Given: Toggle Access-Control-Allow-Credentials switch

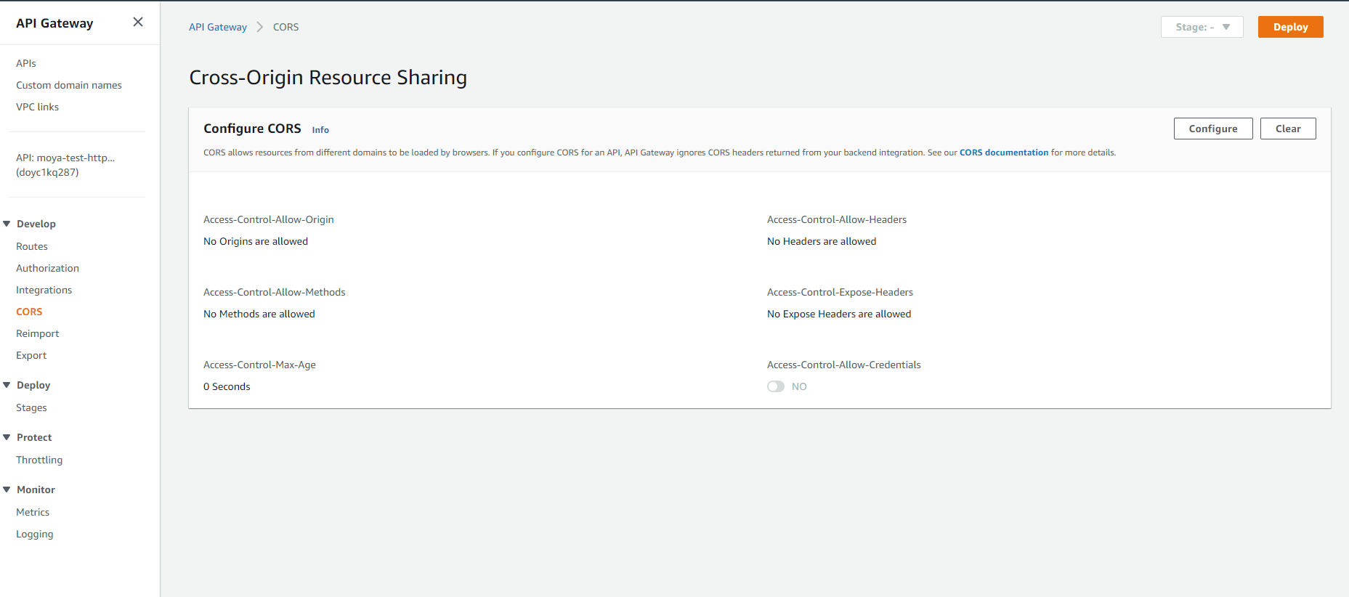Looking at the screenshot, I should click(776, 386).
